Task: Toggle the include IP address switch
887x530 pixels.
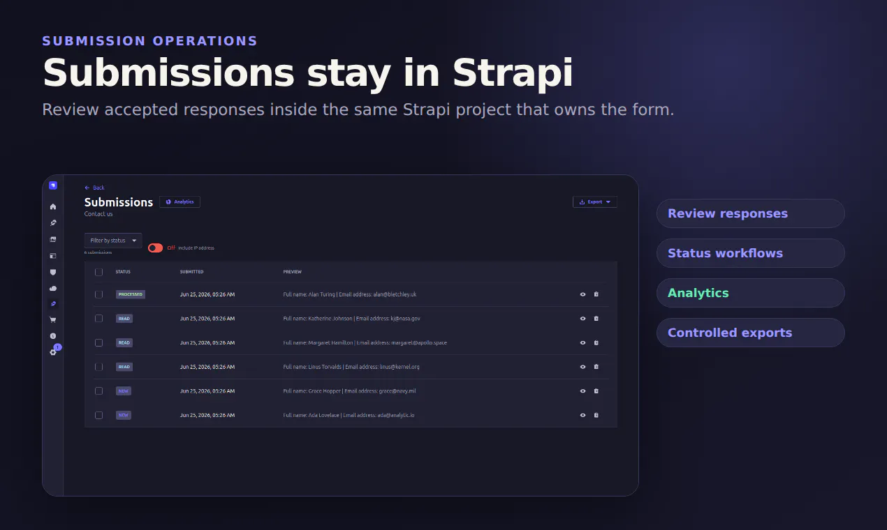Action: pyautogui.click(x=155, y=248)
